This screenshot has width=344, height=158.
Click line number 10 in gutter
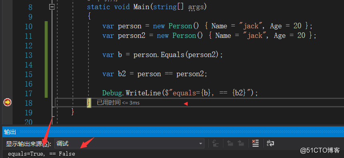click(28, 26)
